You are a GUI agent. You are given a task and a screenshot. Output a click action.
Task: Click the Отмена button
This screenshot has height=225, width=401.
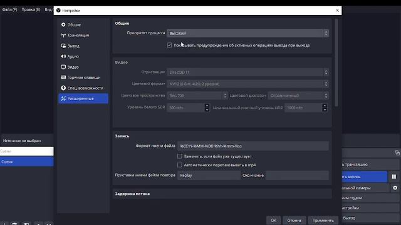(x=294, y=220)
